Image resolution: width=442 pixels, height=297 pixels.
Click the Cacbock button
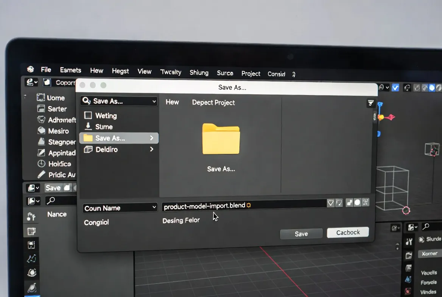[x=348, y=232]
